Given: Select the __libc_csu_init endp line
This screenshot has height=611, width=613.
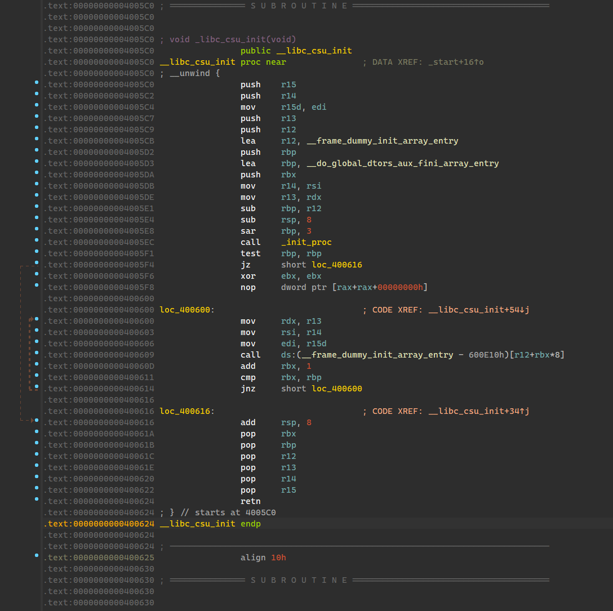Looking at the screenshot, I should click(210, 524).
